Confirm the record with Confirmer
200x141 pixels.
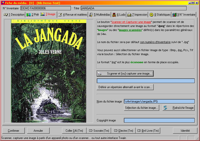[x=13, y=131]
